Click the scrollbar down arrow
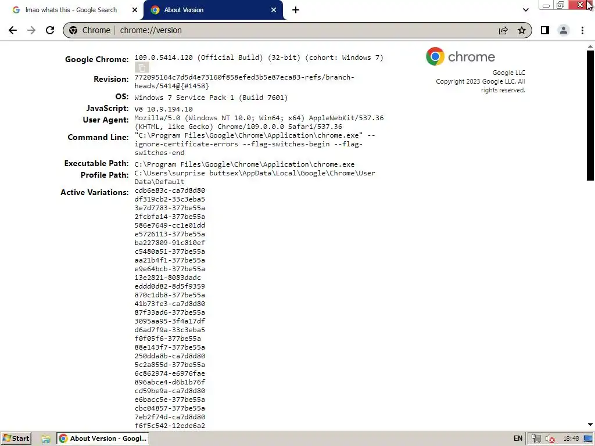The image size is (595, 446). [590, 425]
